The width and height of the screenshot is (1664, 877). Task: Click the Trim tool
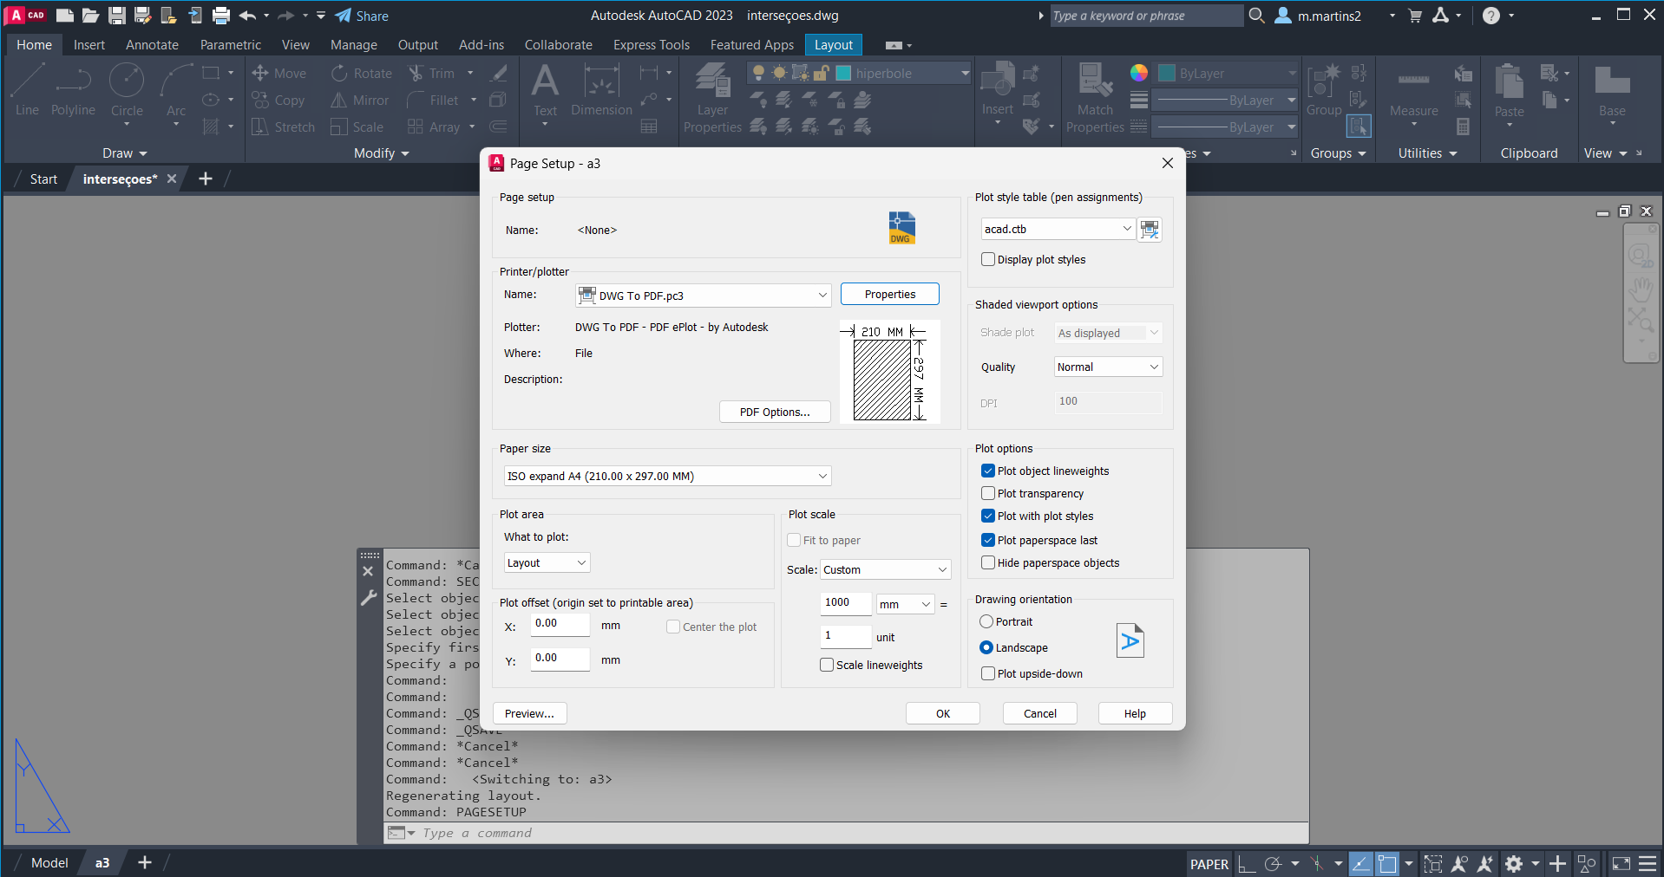point(432,74)
